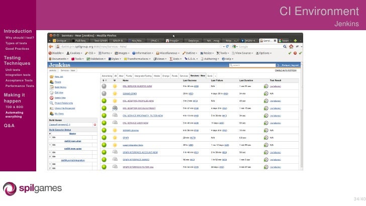This screenshot has height=206, width=366.
Task: Open the SPAPI-INTERFACE-ACCOUNT-NEW job link
Action: tap(140, 152)
